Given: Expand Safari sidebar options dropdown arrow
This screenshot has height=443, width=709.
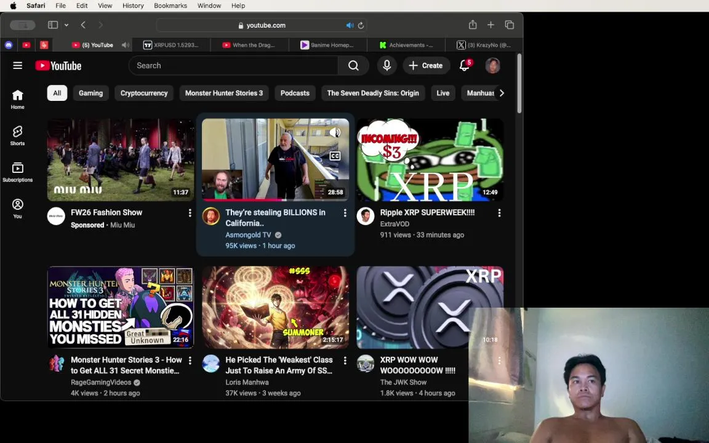Looking at the screenshot, I should pos(66,25).
